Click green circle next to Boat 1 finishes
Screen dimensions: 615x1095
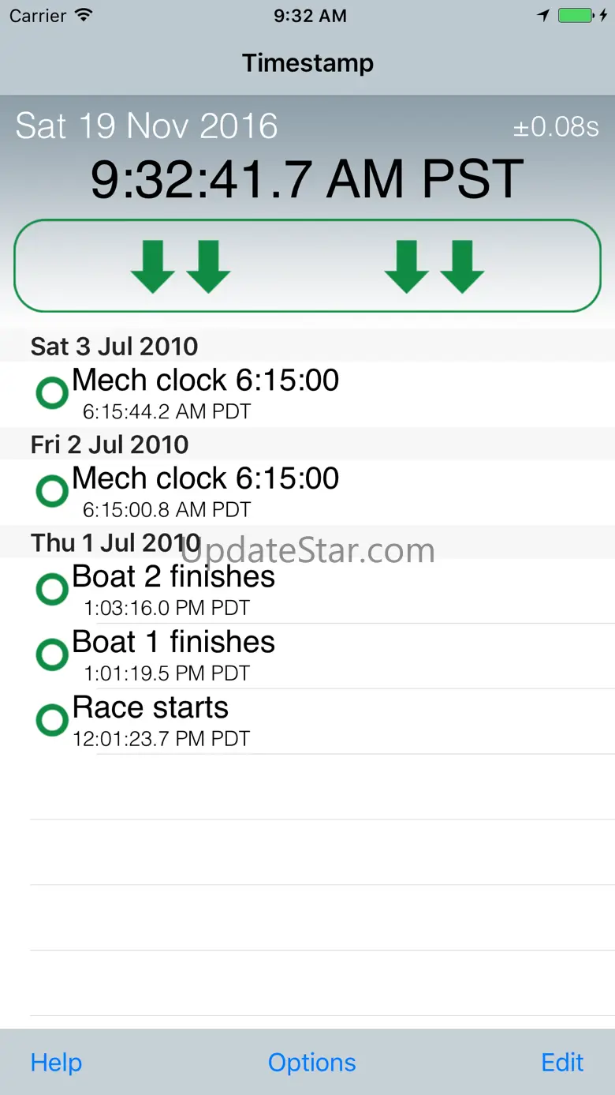53,654
